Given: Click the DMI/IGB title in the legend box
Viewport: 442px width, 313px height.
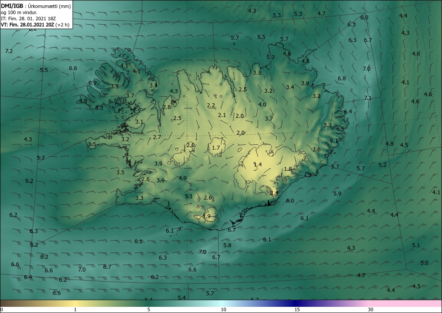Looking at the screenshot, I should coord(12,6).
